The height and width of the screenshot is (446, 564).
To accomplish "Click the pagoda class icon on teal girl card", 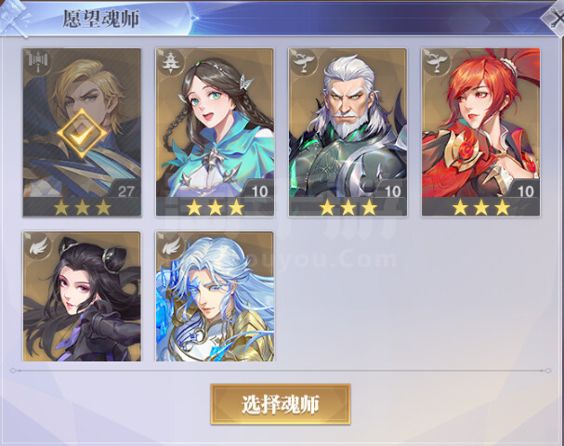I will 170,62.
